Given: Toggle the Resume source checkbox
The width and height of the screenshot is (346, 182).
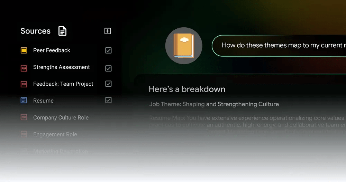Looking at the screenshot, I should [108, 100].
